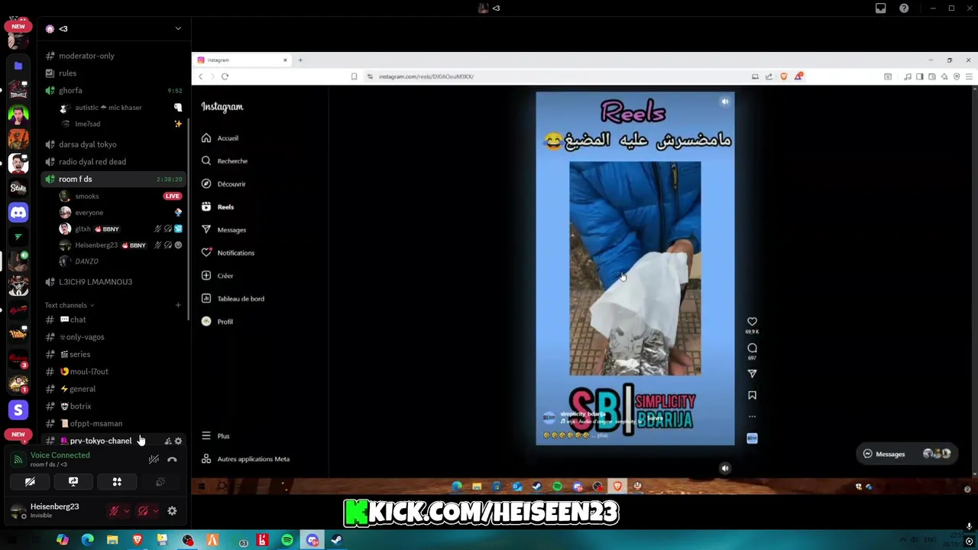The image size is (978, 550).
Task: Reload the Instagram page in browser
Action: [x=225, y=76]
